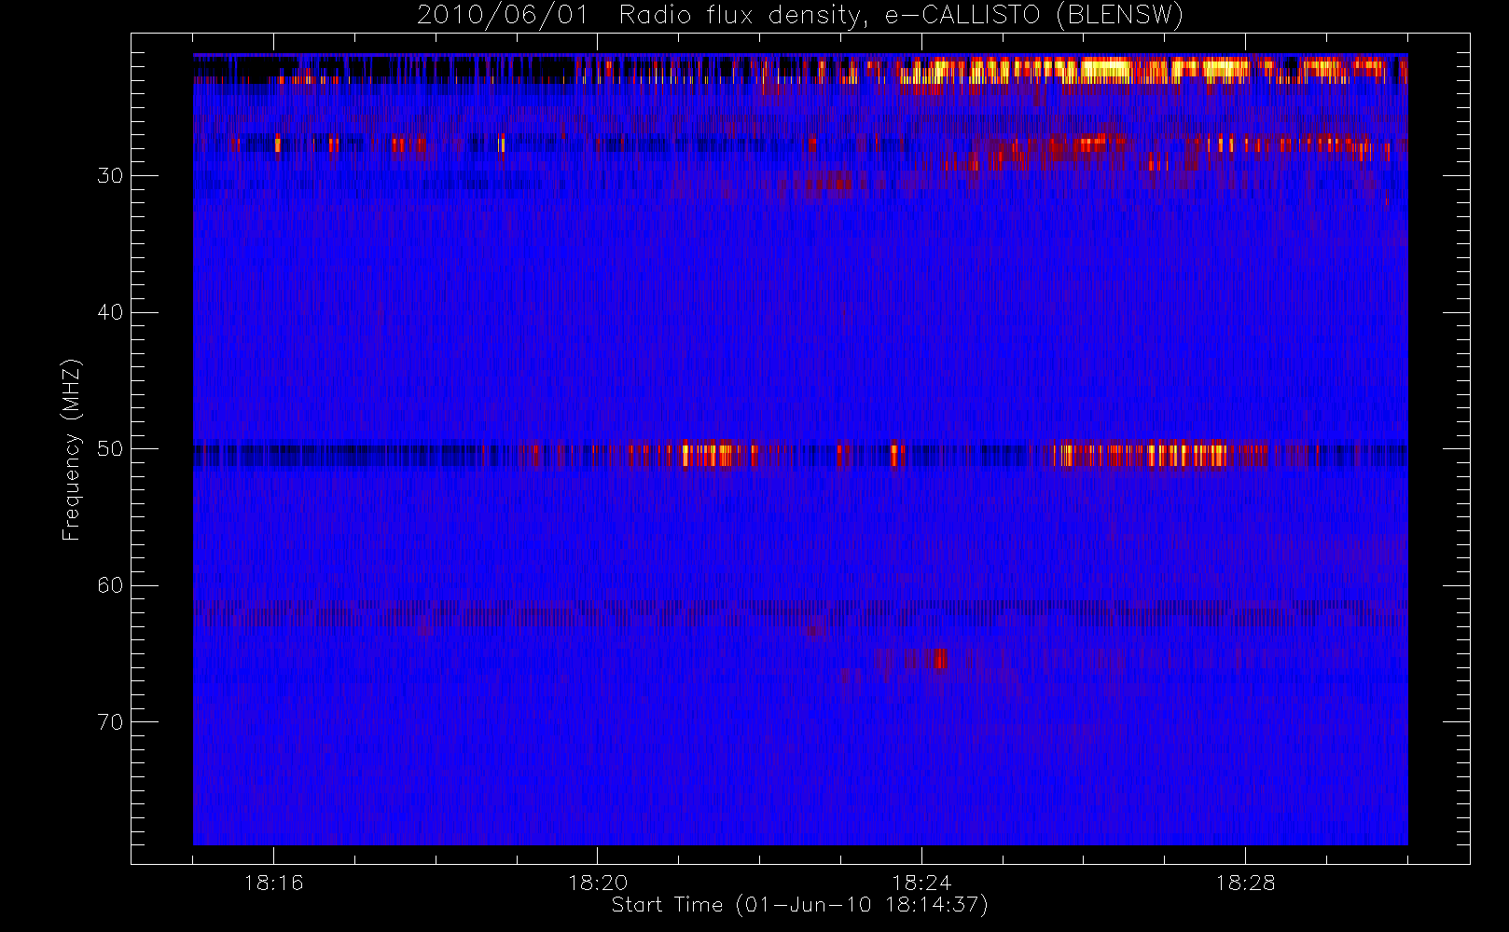1509x932 pixels.
Task: Click the 30 MHz frequency tick label
Action: point(110,176)
